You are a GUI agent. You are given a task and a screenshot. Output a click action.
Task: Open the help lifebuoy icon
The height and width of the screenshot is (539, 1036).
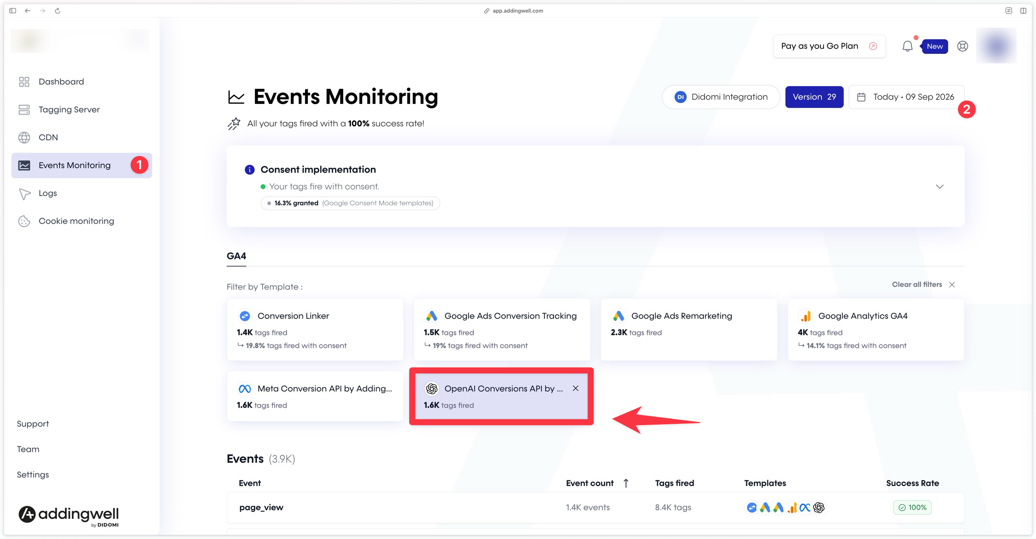[x=962, y=46]
